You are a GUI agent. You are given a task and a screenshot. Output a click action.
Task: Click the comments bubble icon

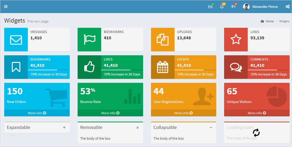point(236,67)
